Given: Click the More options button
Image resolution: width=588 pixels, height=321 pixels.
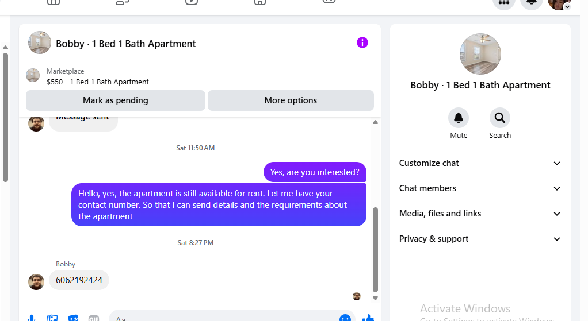Looking at the screenshot, I should click(291, 100).
